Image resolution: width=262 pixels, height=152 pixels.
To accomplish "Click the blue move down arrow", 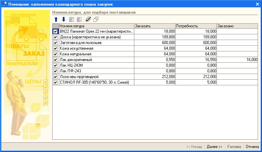I will click(63, 19).
